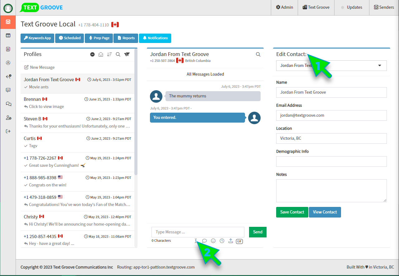Click the Text Groove logo
The image size is (399, 276).
41,7
